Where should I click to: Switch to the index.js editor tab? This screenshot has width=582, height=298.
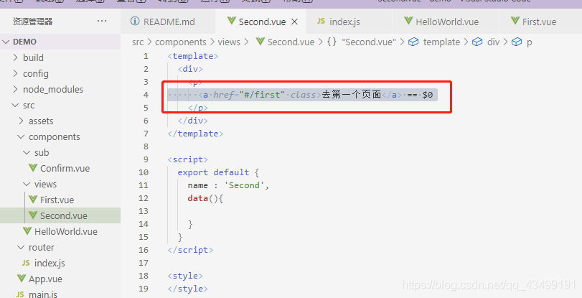point(344,22)
